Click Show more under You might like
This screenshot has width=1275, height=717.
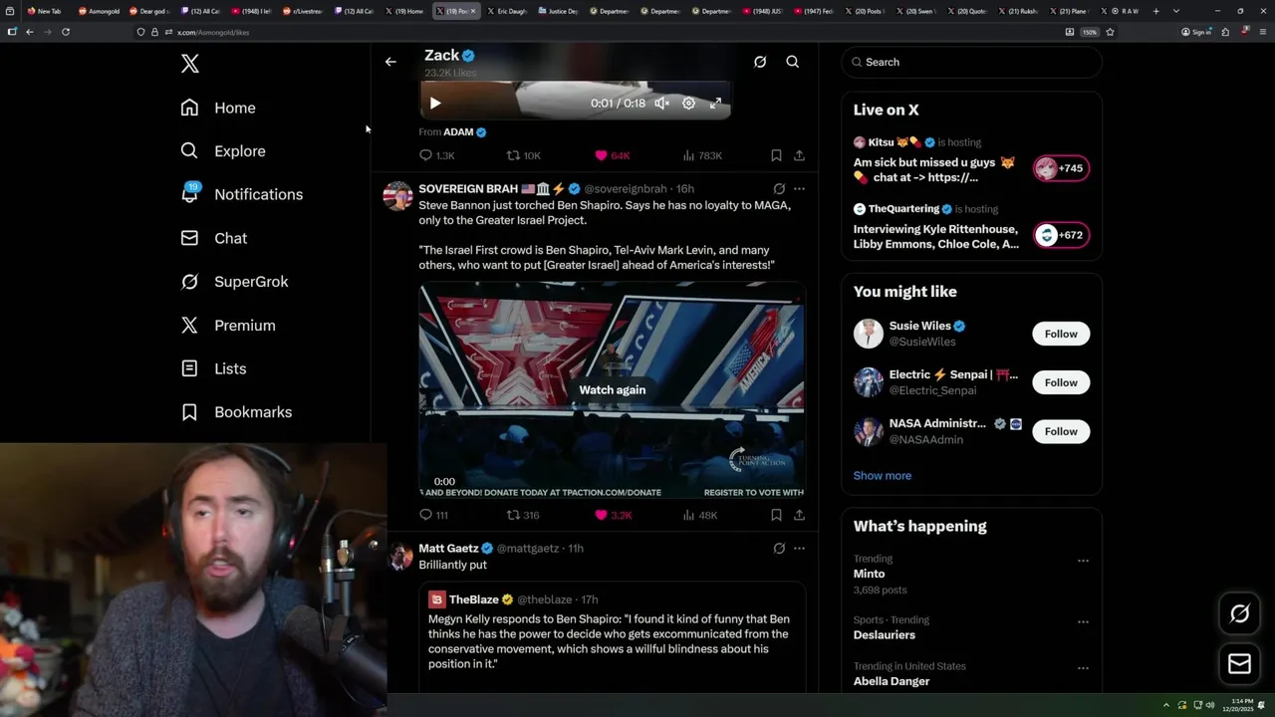pyautogui.click(x=883, y=476)
